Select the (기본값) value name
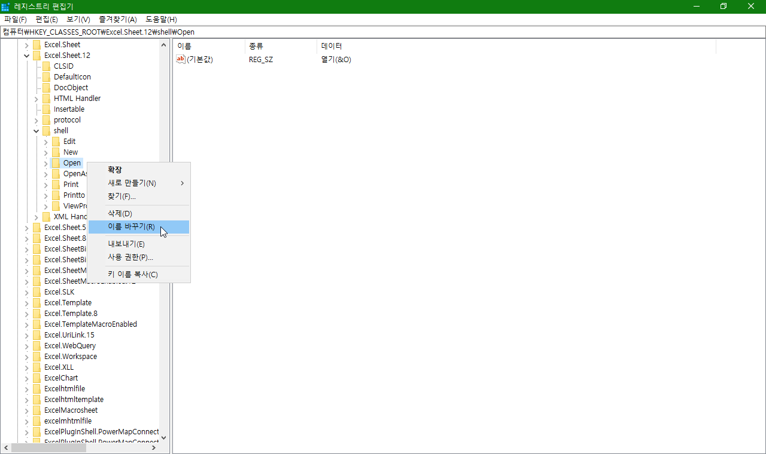Screen dimensions: 766x454 [x=200, y=60]
